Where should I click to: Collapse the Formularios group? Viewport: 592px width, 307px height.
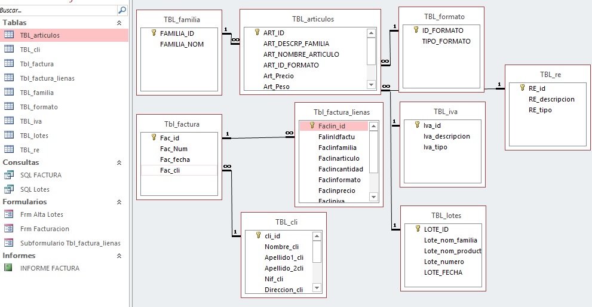pos(119,202)
